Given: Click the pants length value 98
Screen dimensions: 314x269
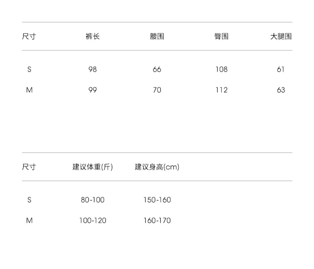Looking at the screenshot, I should 93,69.
